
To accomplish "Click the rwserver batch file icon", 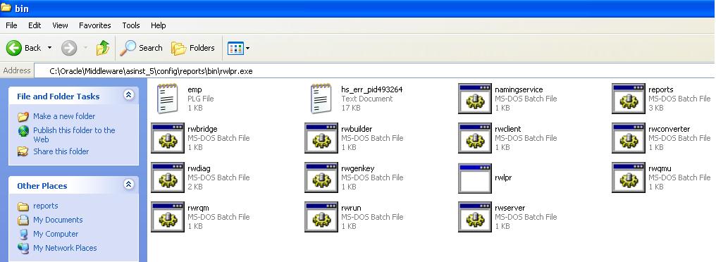I will click(x=475, y=217).
